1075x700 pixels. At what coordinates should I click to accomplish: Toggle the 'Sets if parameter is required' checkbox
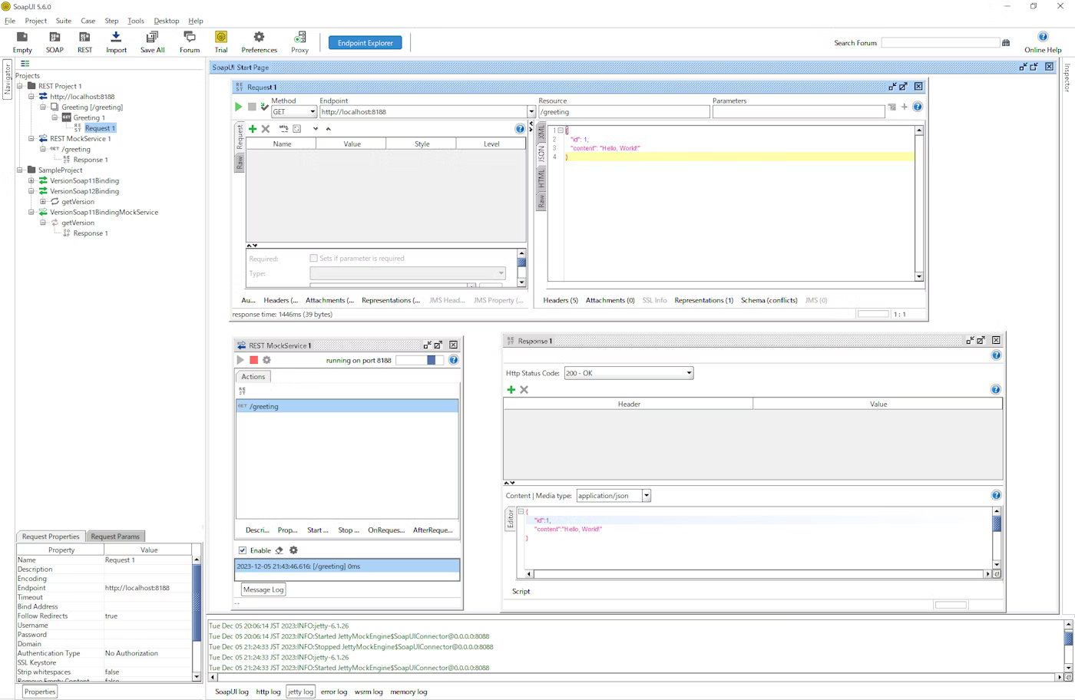tap(313, 259)
